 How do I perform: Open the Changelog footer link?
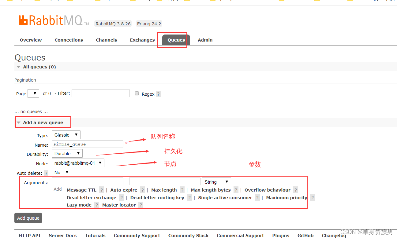click(334, 236)
